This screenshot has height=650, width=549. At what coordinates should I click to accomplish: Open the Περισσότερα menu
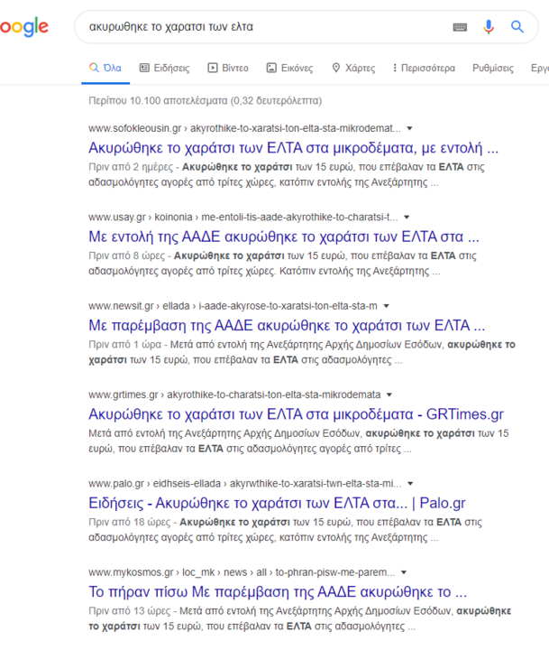click(424, 68)
